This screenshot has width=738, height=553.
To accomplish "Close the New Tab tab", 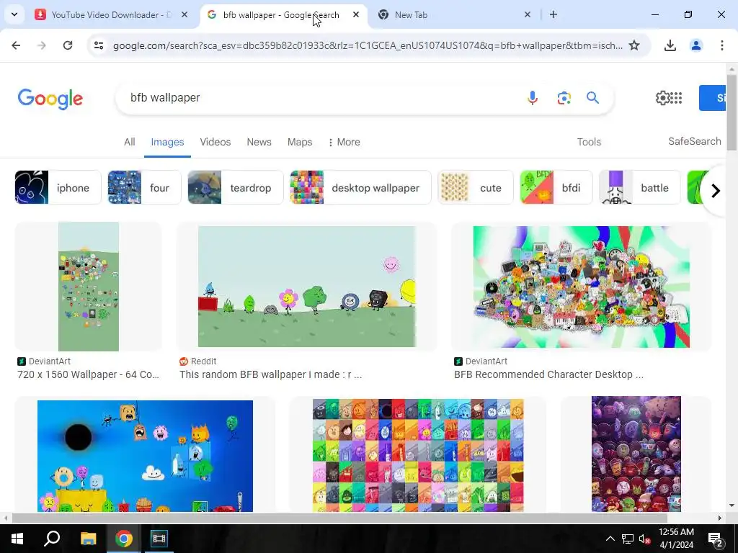I will click(x=527, y=14).
